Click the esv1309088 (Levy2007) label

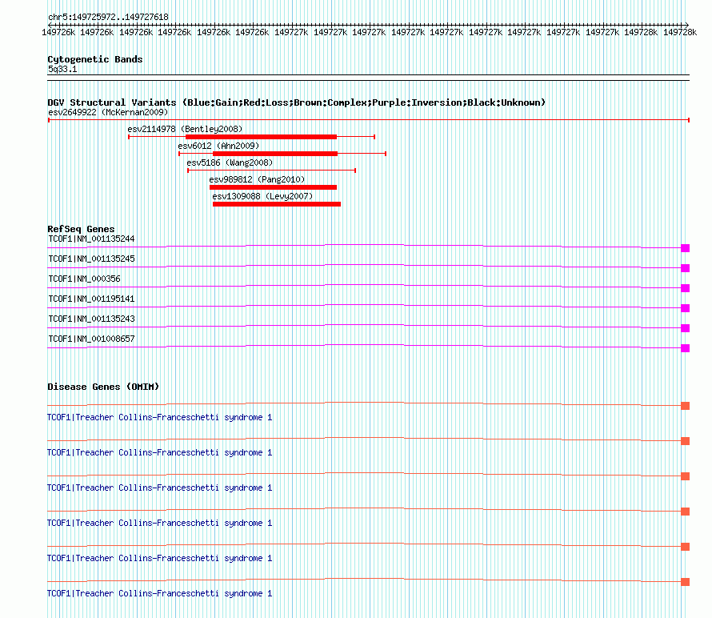262,196
